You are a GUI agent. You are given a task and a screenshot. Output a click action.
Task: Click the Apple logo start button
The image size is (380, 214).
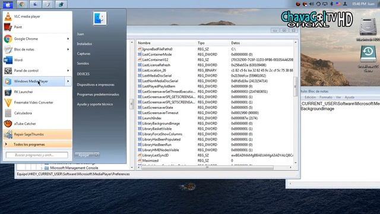(8, 4)
